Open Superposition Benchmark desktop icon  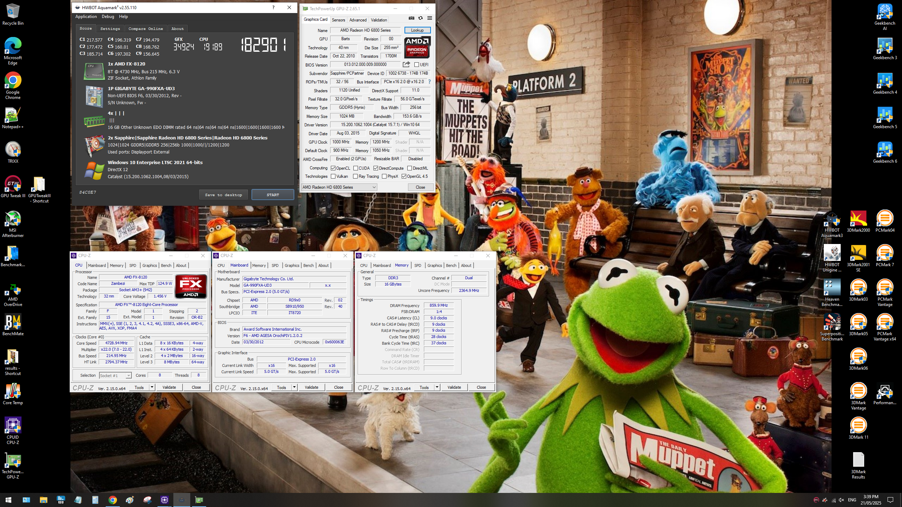click(832, 327)
